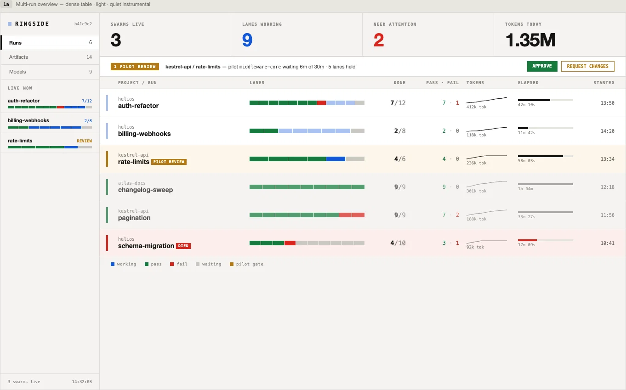Click the ELAPSED column header

(528, 83)
